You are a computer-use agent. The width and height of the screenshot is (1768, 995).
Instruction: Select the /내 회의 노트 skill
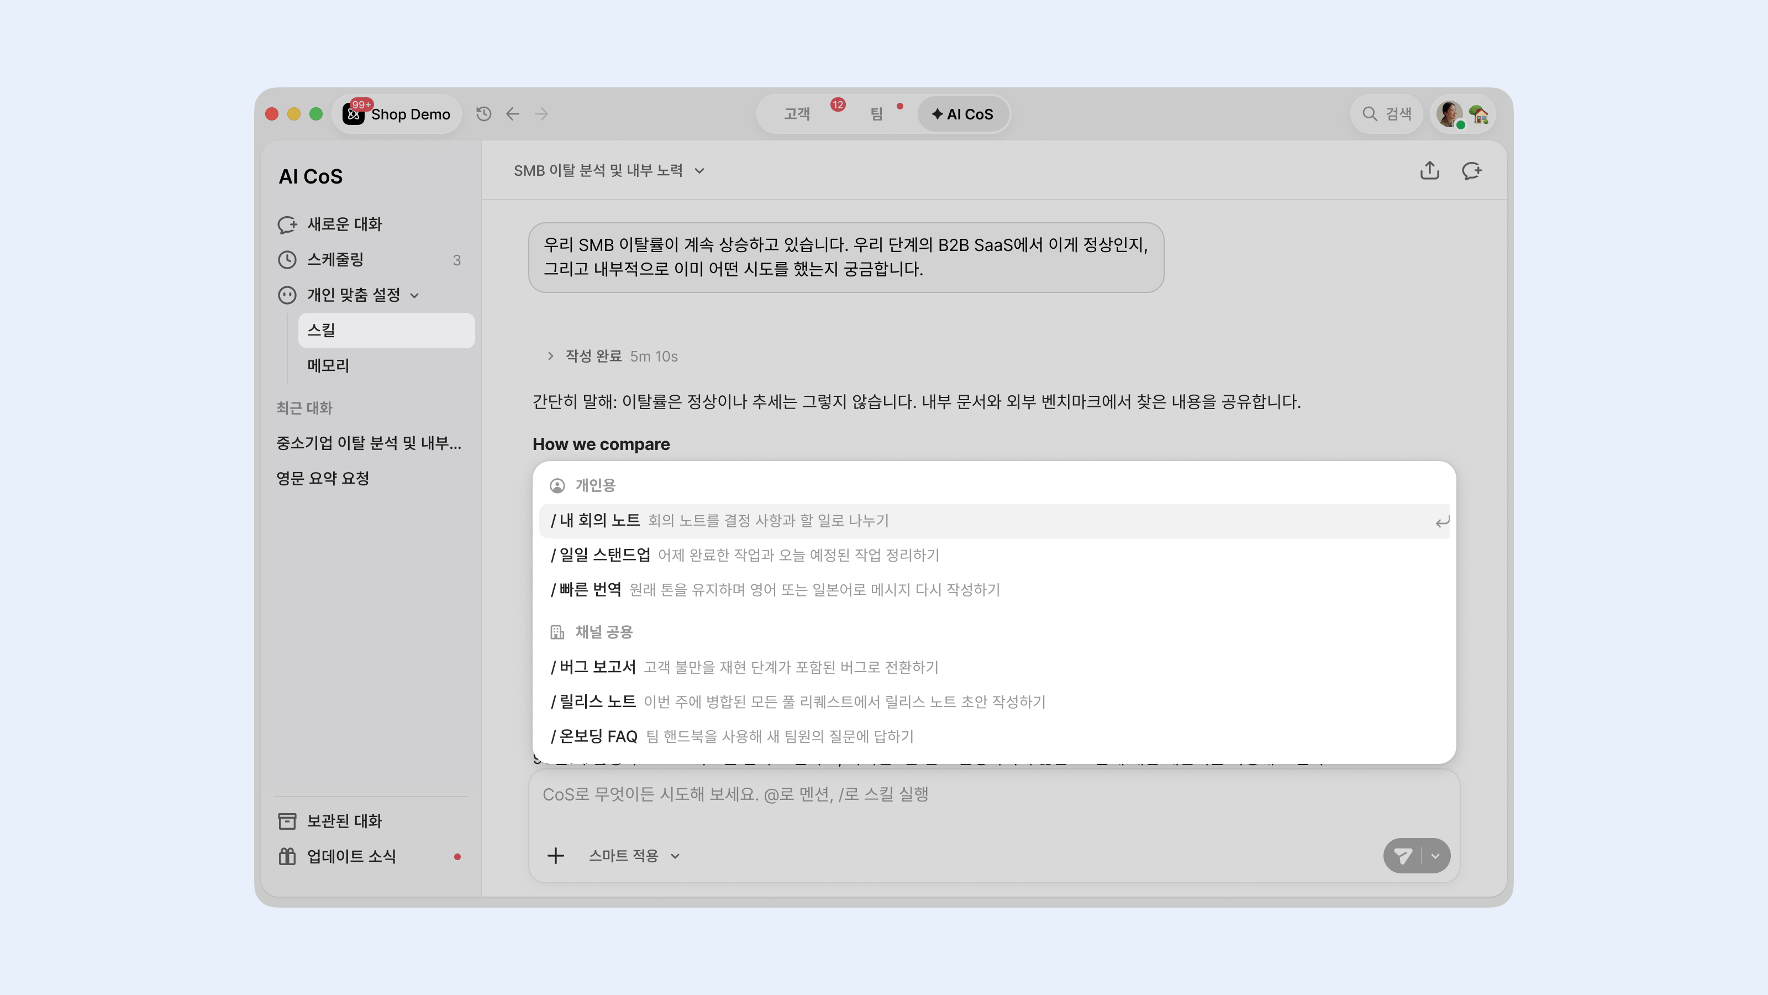pyautogui.click(x=994, y=521)
